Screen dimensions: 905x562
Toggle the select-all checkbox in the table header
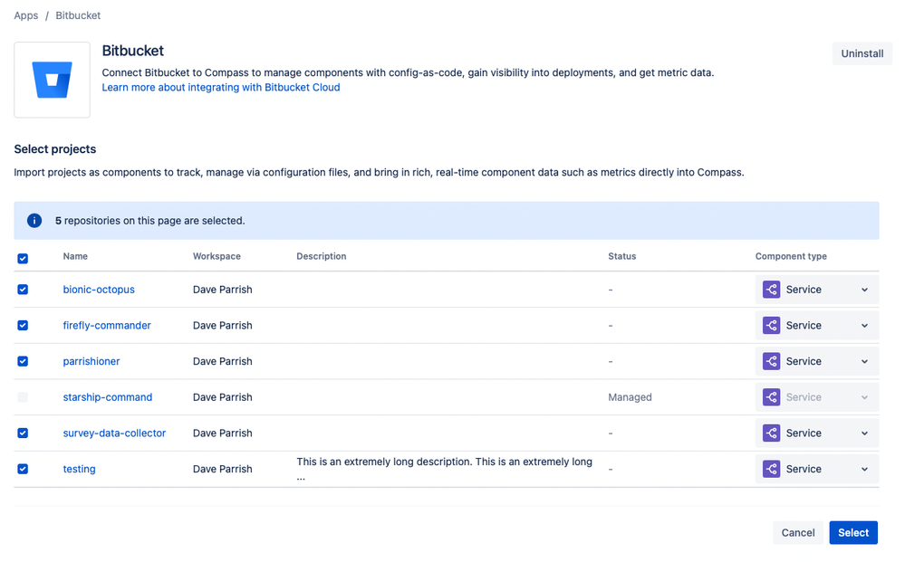pyautogui.click(x=23, y=258)
